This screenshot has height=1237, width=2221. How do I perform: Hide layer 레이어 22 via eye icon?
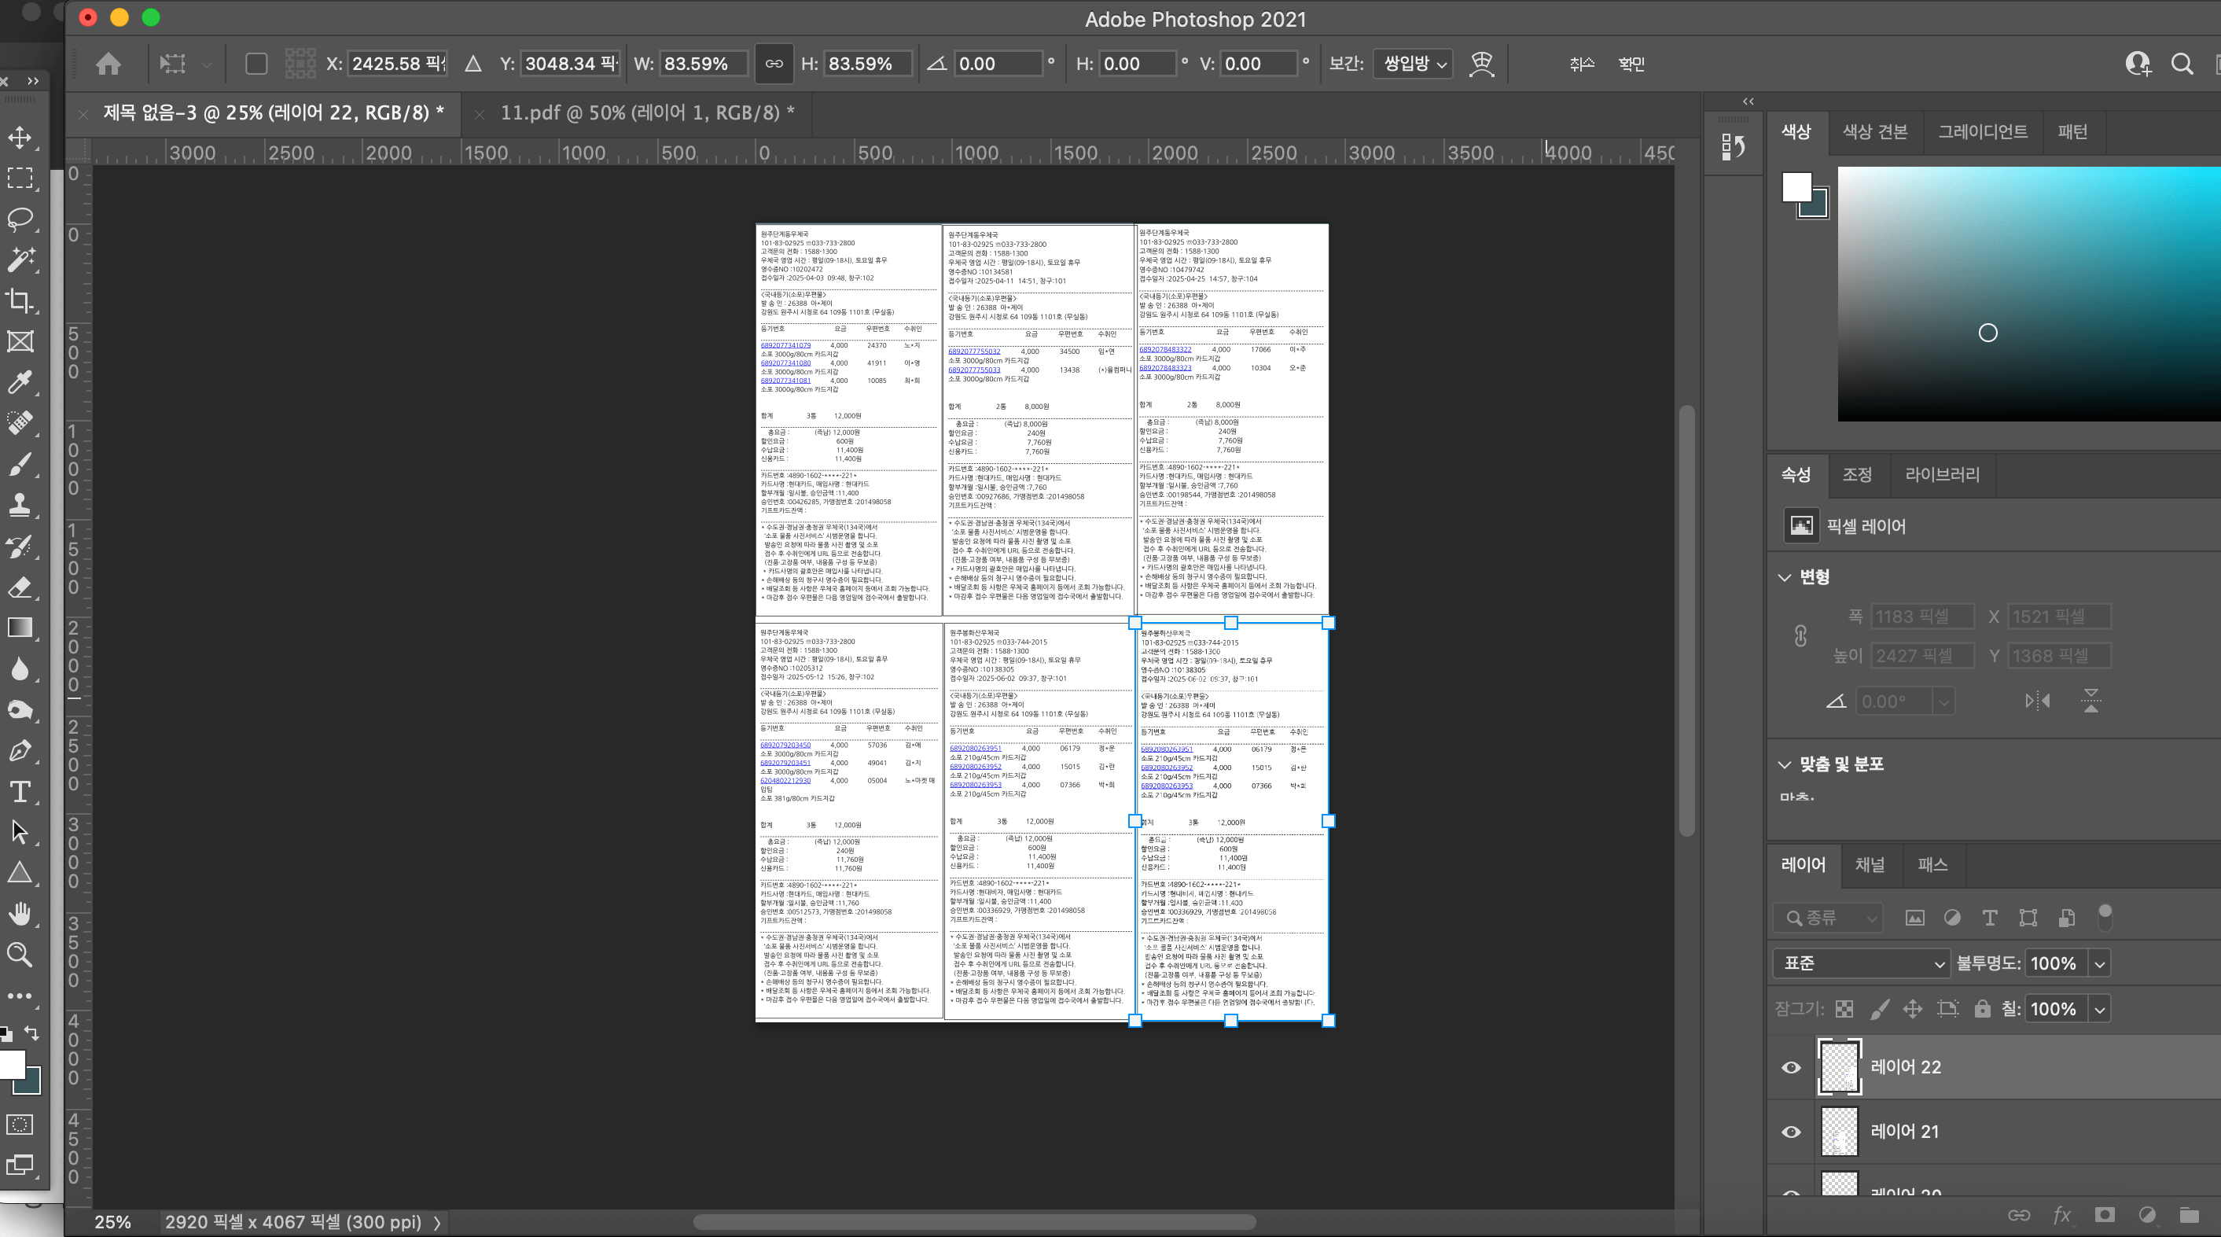[x=1791, y=1067]
